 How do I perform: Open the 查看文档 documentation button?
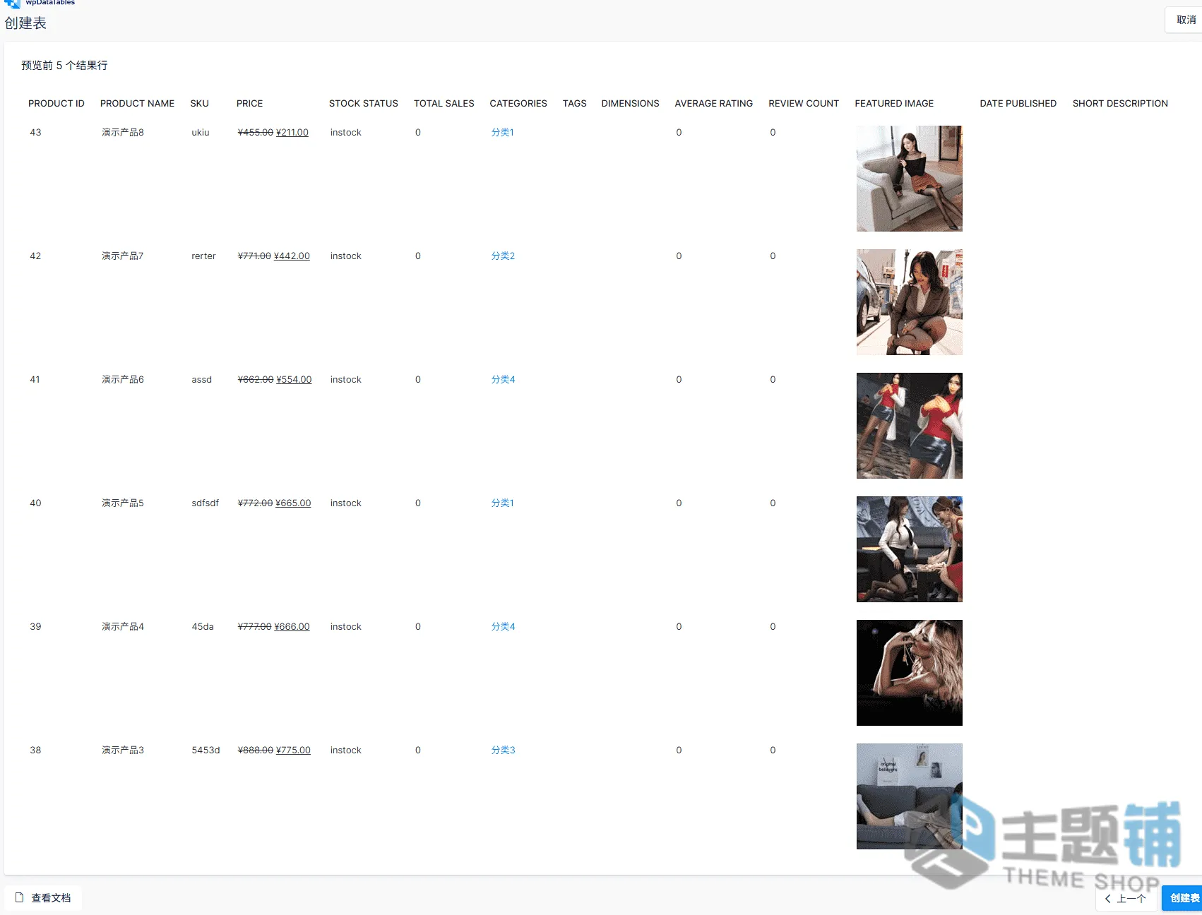pyautogui.click(x=44, y=898)
